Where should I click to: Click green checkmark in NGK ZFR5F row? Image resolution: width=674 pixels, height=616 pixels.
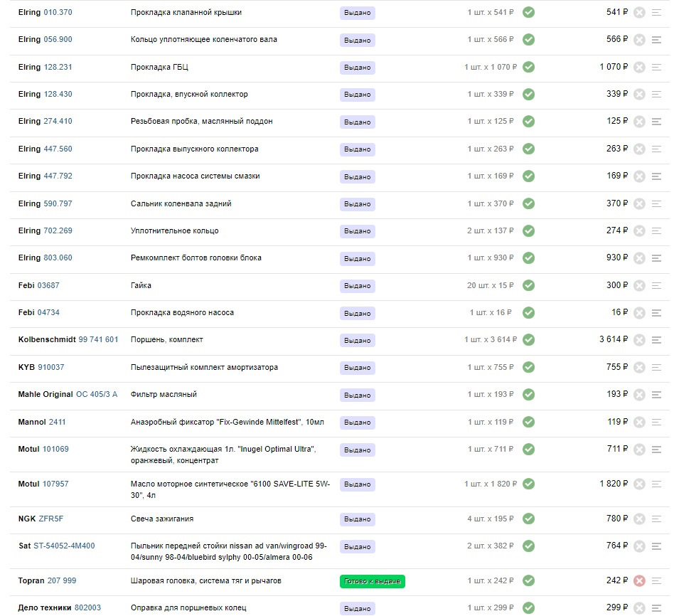point(528,519)
